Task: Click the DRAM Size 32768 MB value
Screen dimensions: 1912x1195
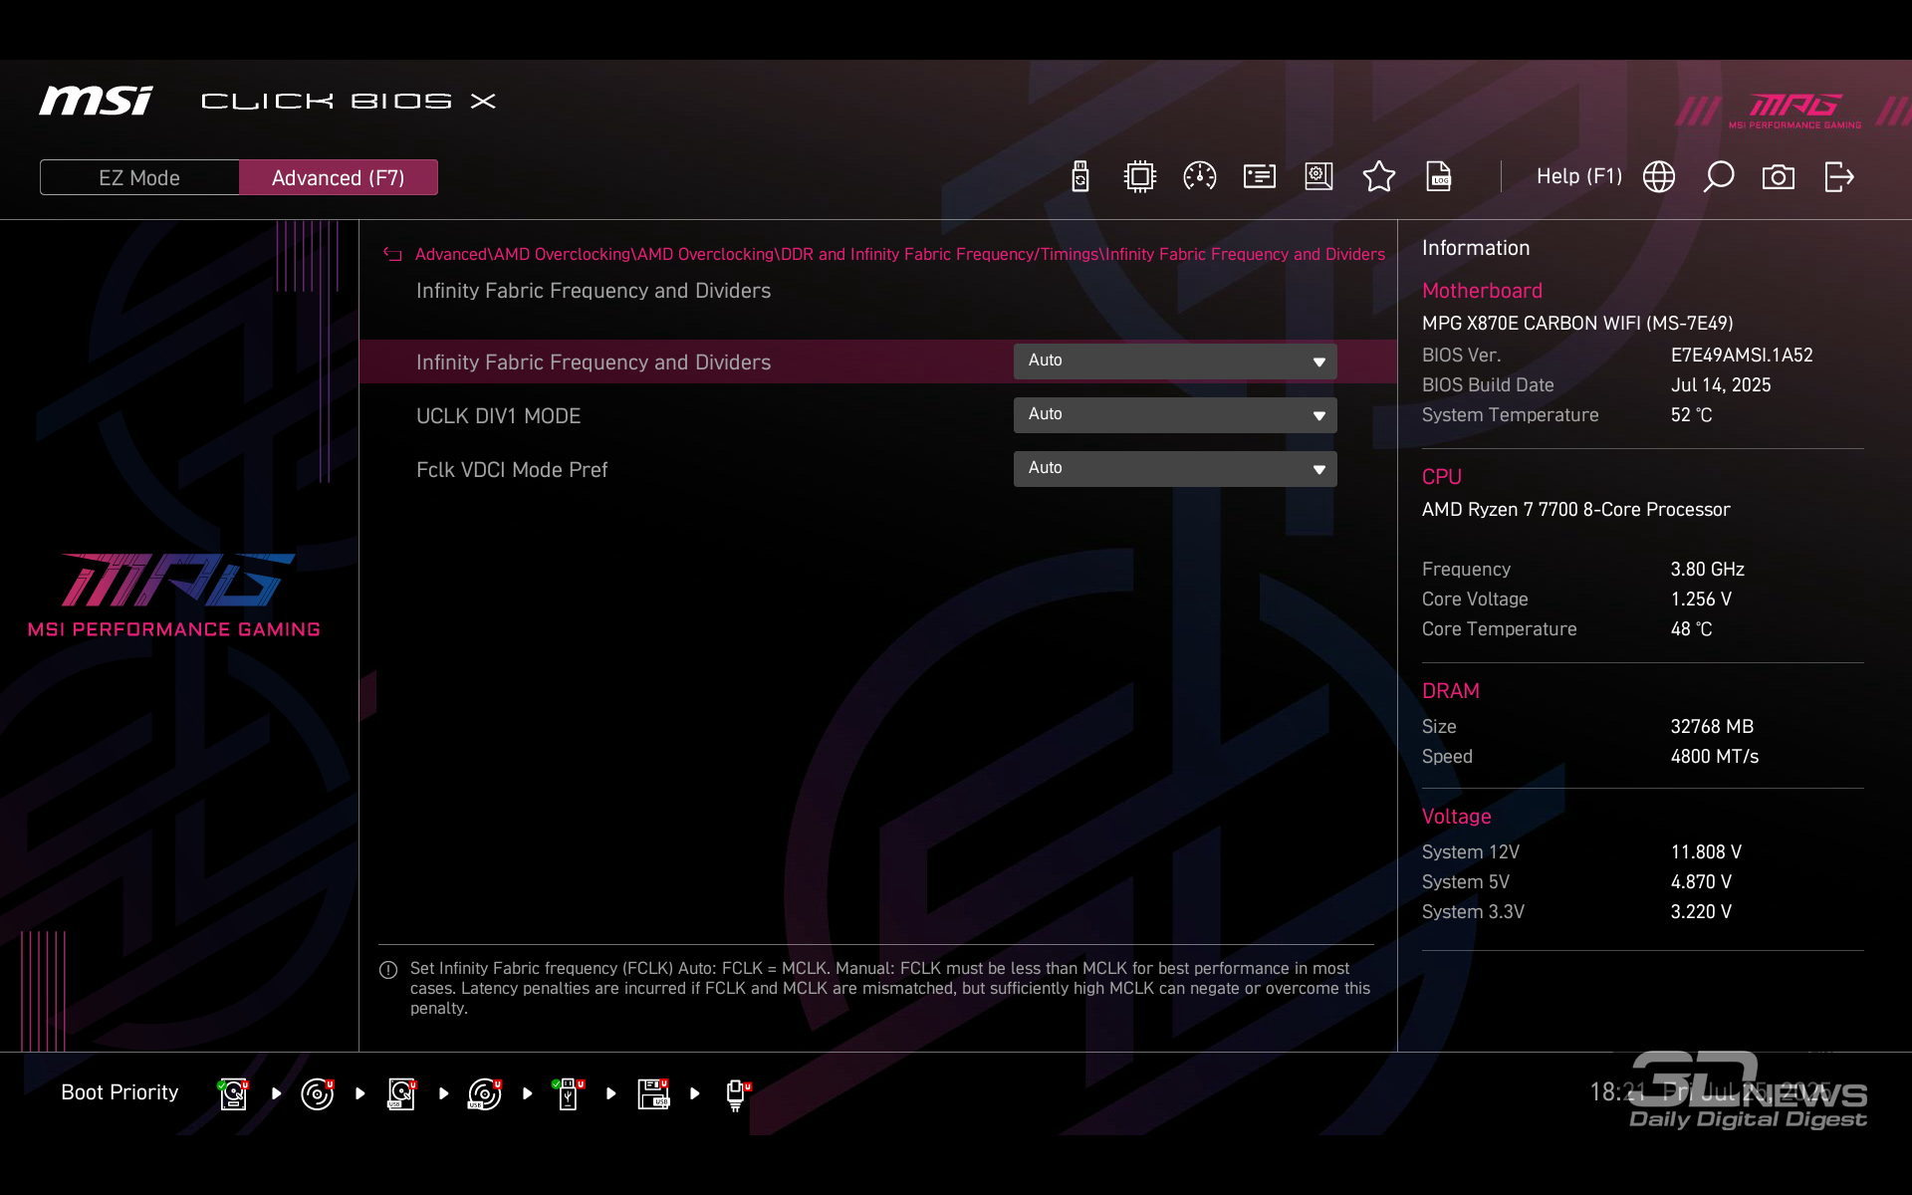Action: pyautogui.click(x=1712, y=727)
